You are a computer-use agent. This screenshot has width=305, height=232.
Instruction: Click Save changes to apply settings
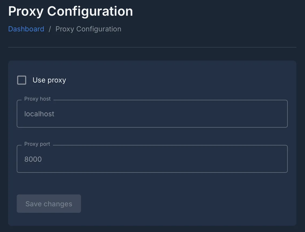click(49, 204)
